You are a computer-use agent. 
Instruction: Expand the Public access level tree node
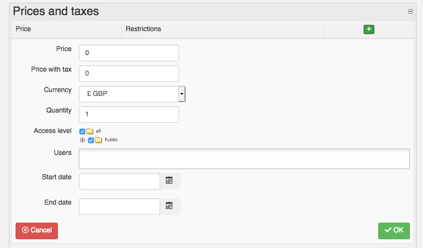[x=82, y=140]
